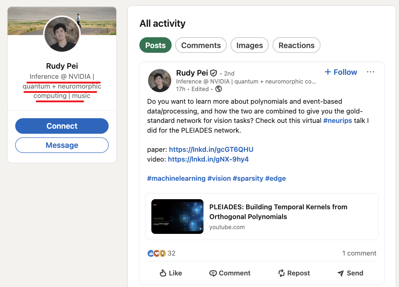This screenshot has width=399, height=287.
Task: Click the Like thumbs-up icon
Action: pyautogui.click(x=163, y=273)
